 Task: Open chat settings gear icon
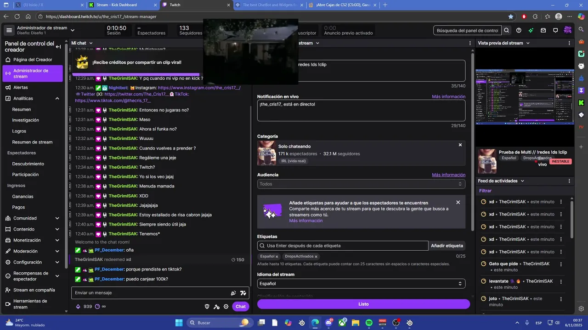(x=226, y=307)
